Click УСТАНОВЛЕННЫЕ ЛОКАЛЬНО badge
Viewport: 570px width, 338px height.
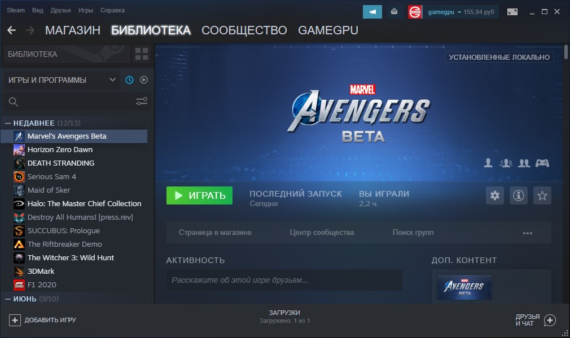click(499, 57)
